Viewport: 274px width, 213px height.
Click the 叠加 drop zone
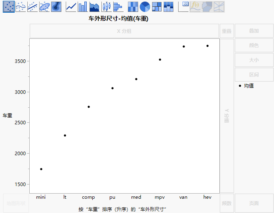pos(254,31)
